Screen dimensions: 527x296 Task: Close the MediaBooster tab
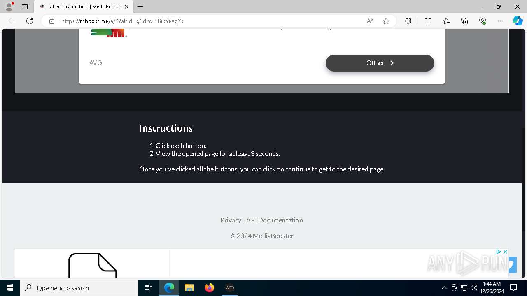coord(127,7)
